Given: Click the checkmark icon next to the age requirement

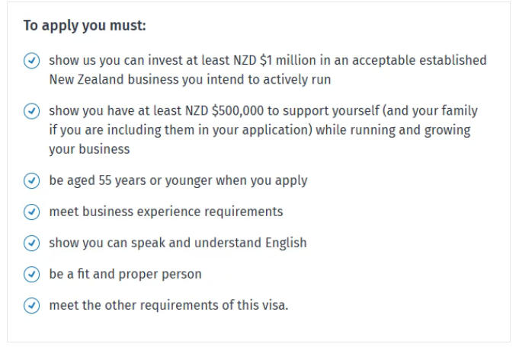Looking at the screenshot, I should point(31,181).
